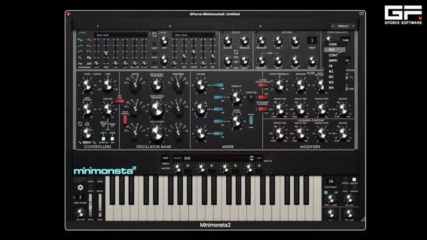Screen dimensions: 427x240
Task: Click the plus icon next to first macro knob
Action: click(187, 165)
